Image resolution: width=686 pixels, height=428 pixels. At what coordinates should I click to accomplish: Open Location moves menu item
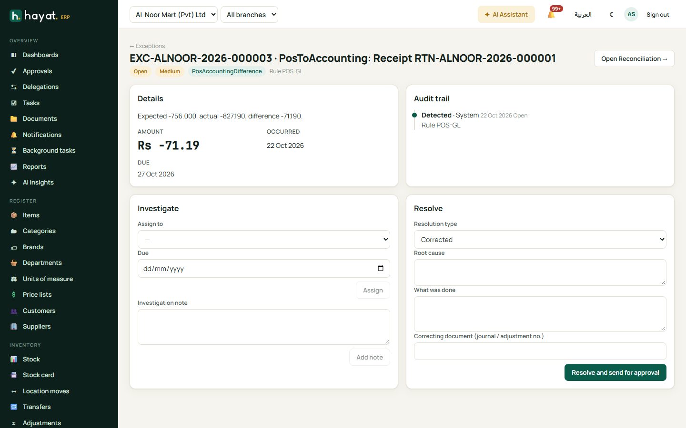tap(46, 391)
